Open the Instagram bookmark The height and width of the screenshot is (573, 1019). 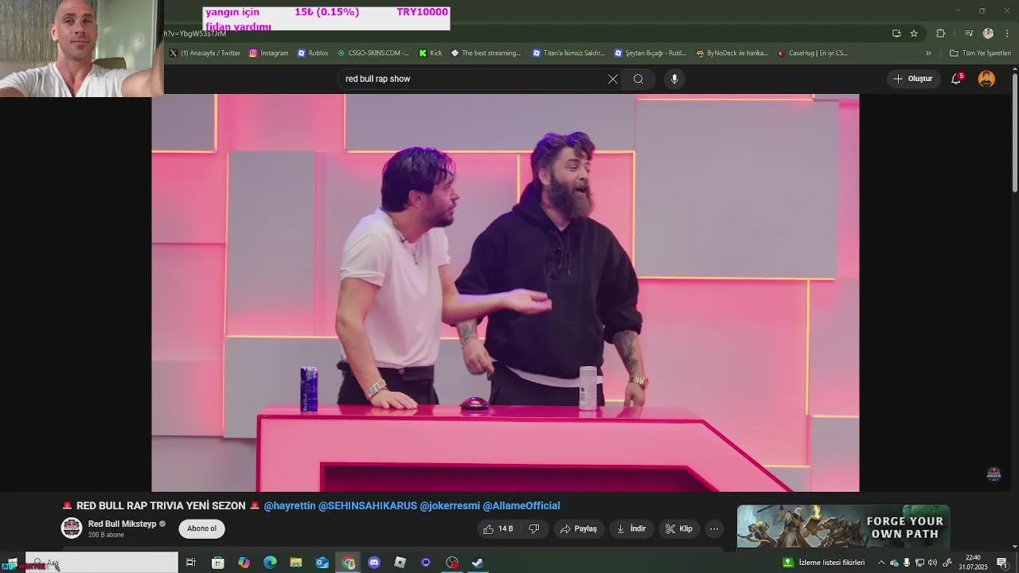(268, 53)
